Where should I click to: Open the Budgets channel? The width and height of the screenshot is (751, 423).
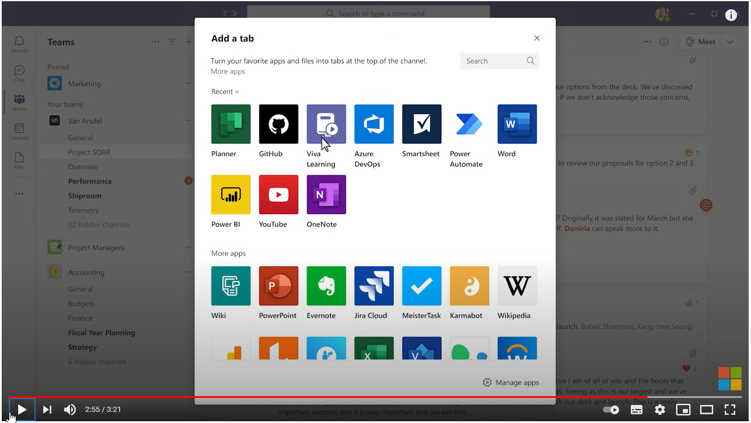click(x=81, y=303)
